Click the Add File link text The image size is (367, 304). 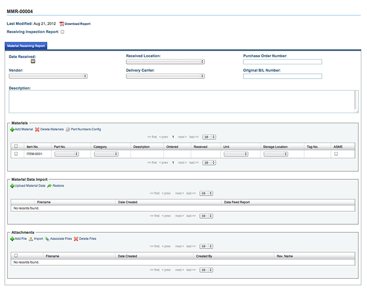click(21, 238)
